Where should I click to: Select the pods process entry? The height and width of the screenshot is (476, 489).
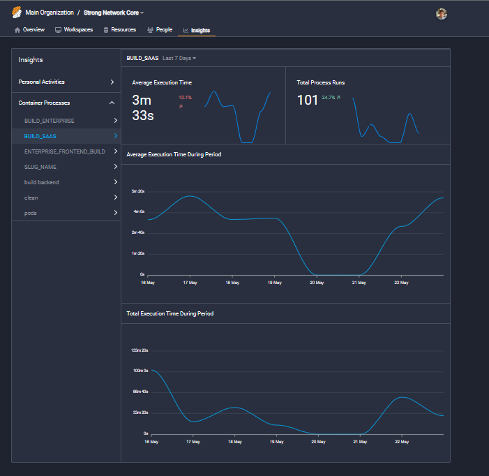pyautogui.click(x=30, y=213)
